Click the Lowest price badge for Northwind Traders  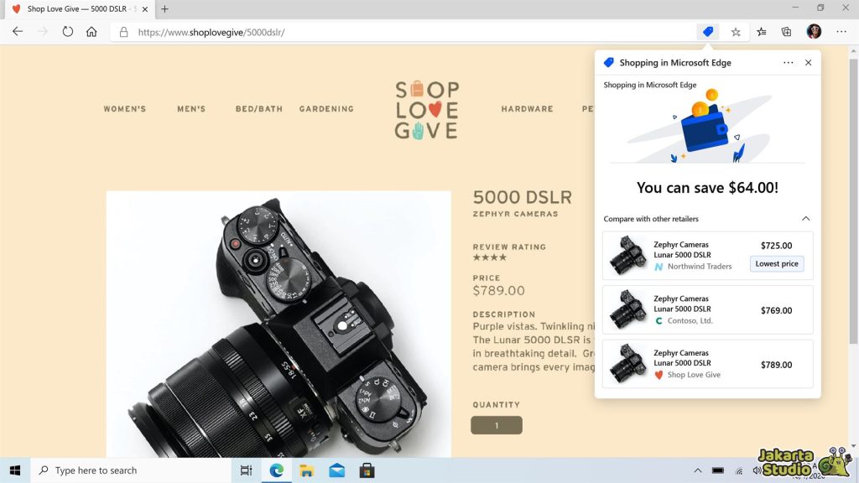tap(776, 263)
